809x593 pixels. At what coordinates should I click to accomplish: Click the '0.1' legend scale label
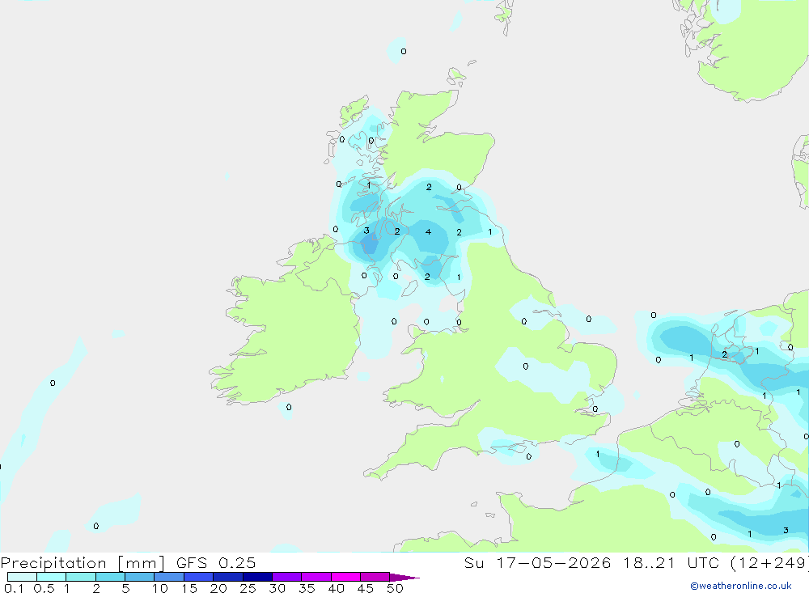pyautogui.click(x=14, y=588)
